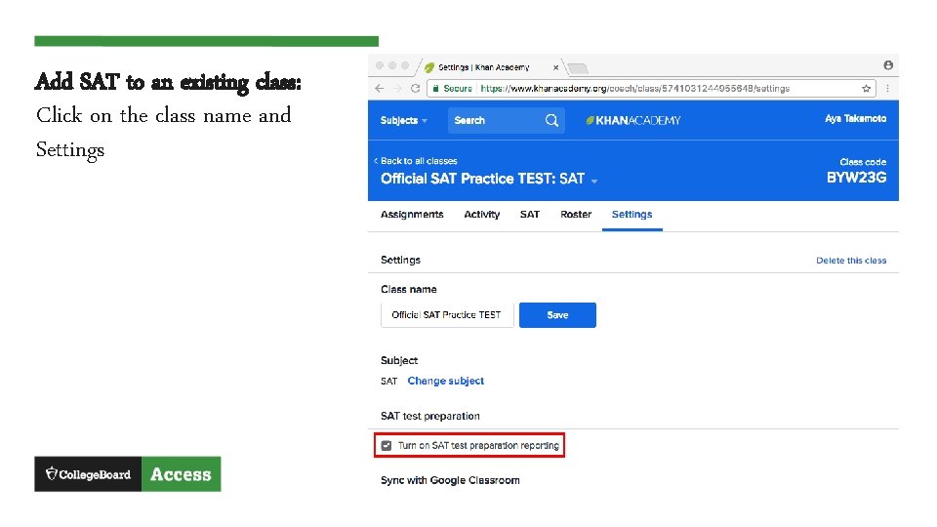Click the search magnifier icon
Image resolution: width=937 pixels, height=527 pixels.
[551, 121]
